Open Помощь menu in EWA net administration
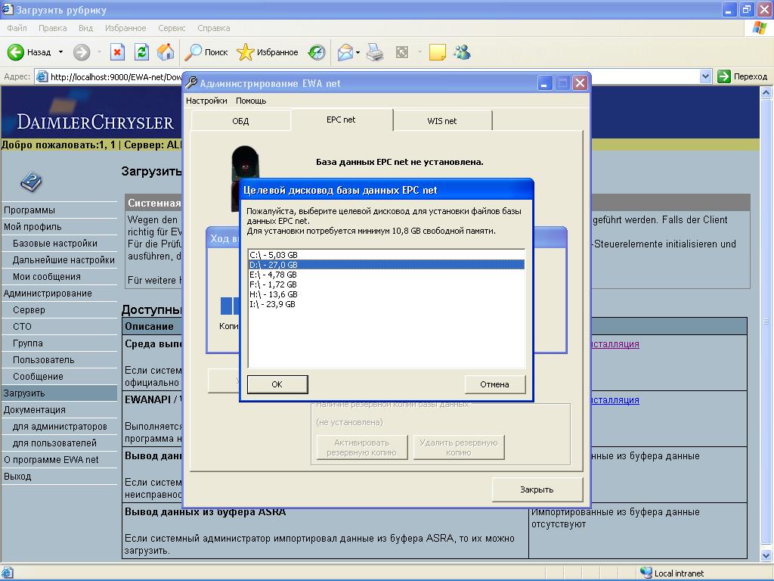The width and height of the screenshot is (774, 581). (251, 101)
